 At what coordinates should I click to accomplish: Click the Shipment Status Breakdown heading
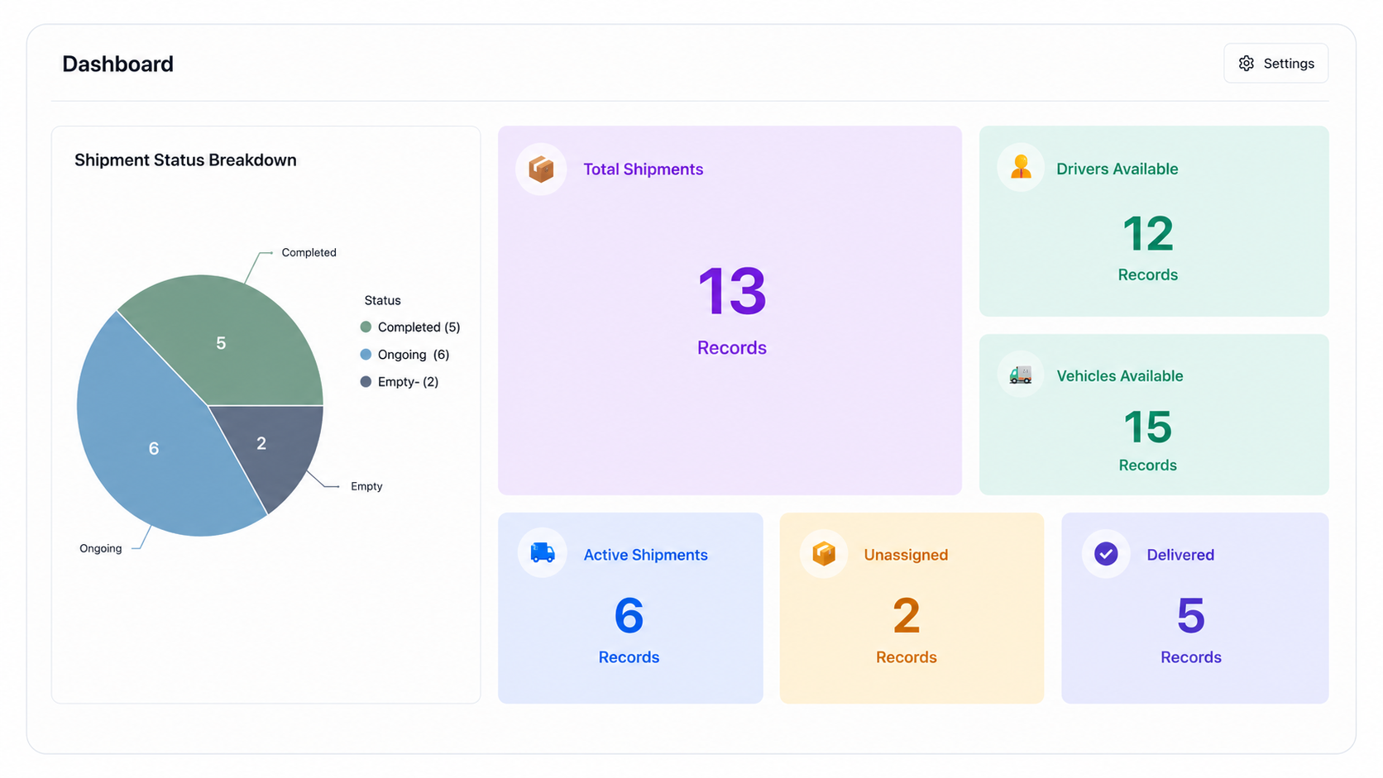185,160
